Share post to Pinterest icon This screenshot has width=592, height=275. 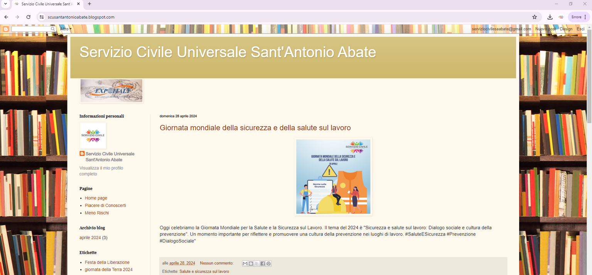click(x=268, y=263)
